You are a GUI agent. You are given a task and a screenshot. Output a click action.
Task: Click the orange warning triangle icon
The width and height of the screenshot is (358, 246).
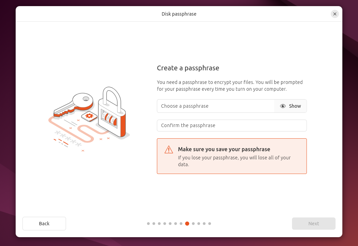coord(169,150)
